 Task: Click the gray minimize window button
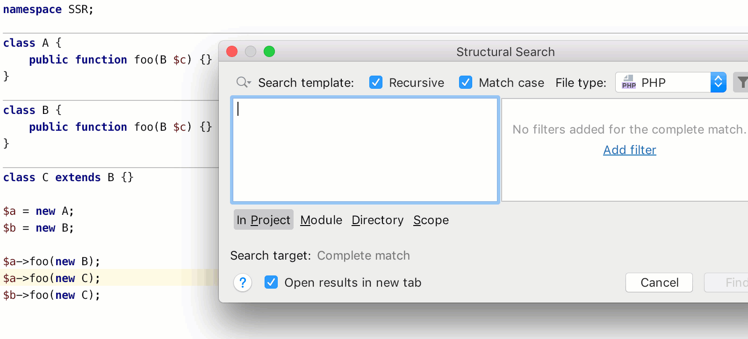[x=251, y=51]
